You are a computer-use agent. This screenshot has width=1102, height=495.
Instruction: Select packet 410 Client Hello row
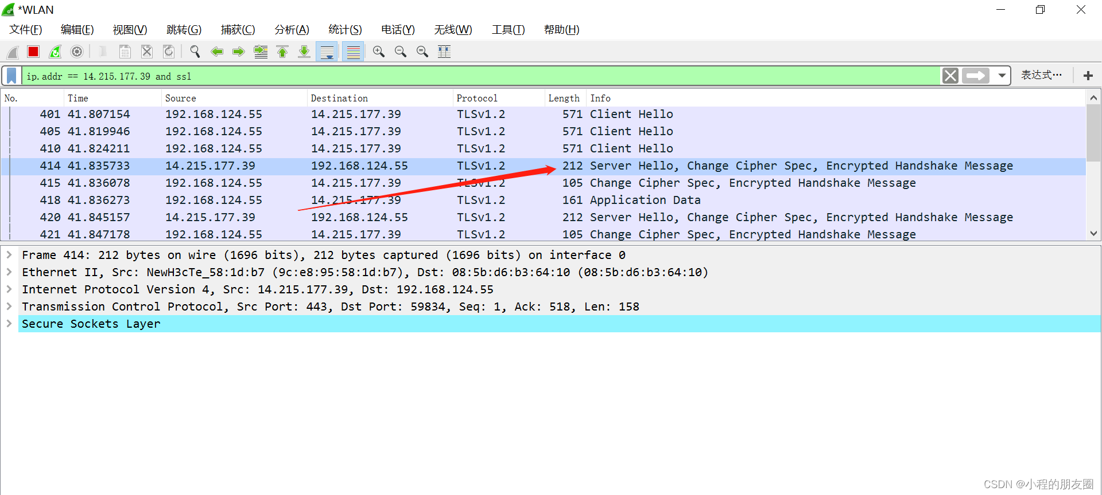coord(544,149)
